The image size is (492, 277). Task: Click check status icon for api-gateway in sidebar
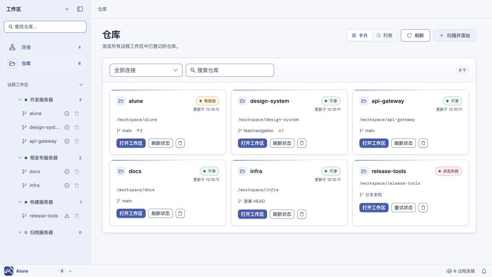(x=67, y=141)
